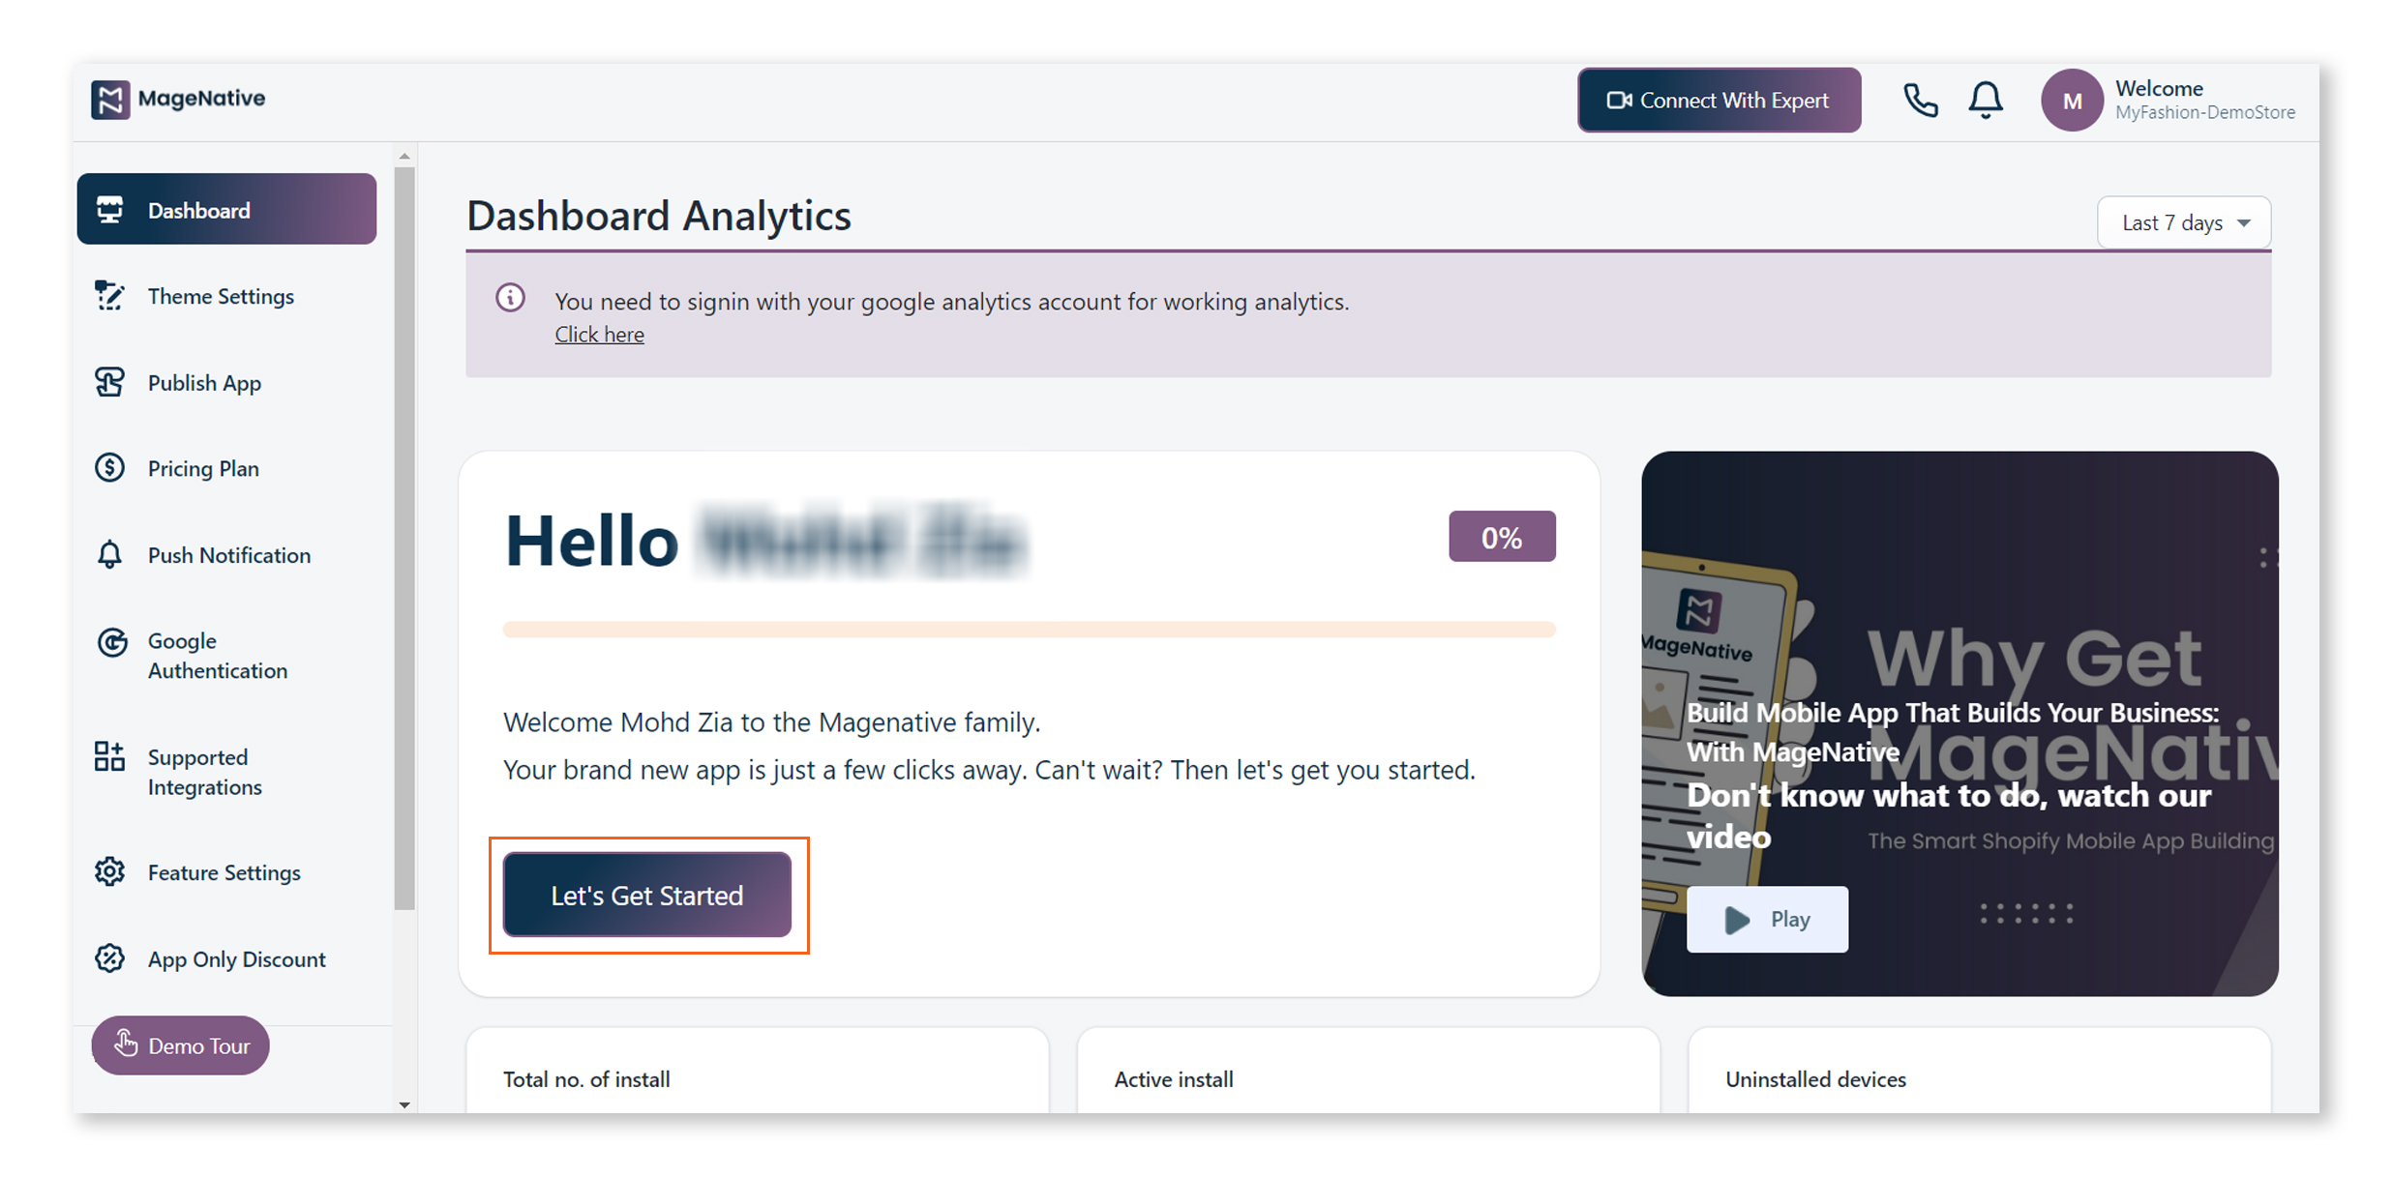Image resolution: width=2393 pixels, height=1177 pixels.
Task: Click sidebar scroll up arrow
Action: (404, 156)
